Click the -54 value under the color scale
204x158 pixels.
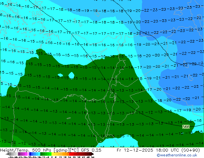pos(10,157)
